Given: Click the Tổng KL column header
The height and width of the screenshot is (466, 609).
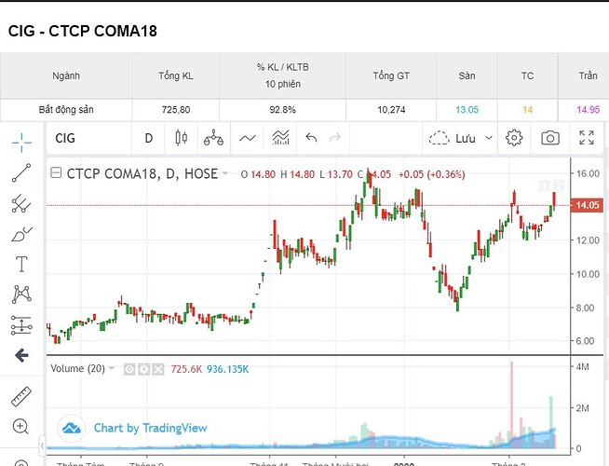Looking at the screenshot, I should click(x=176, y=75).
